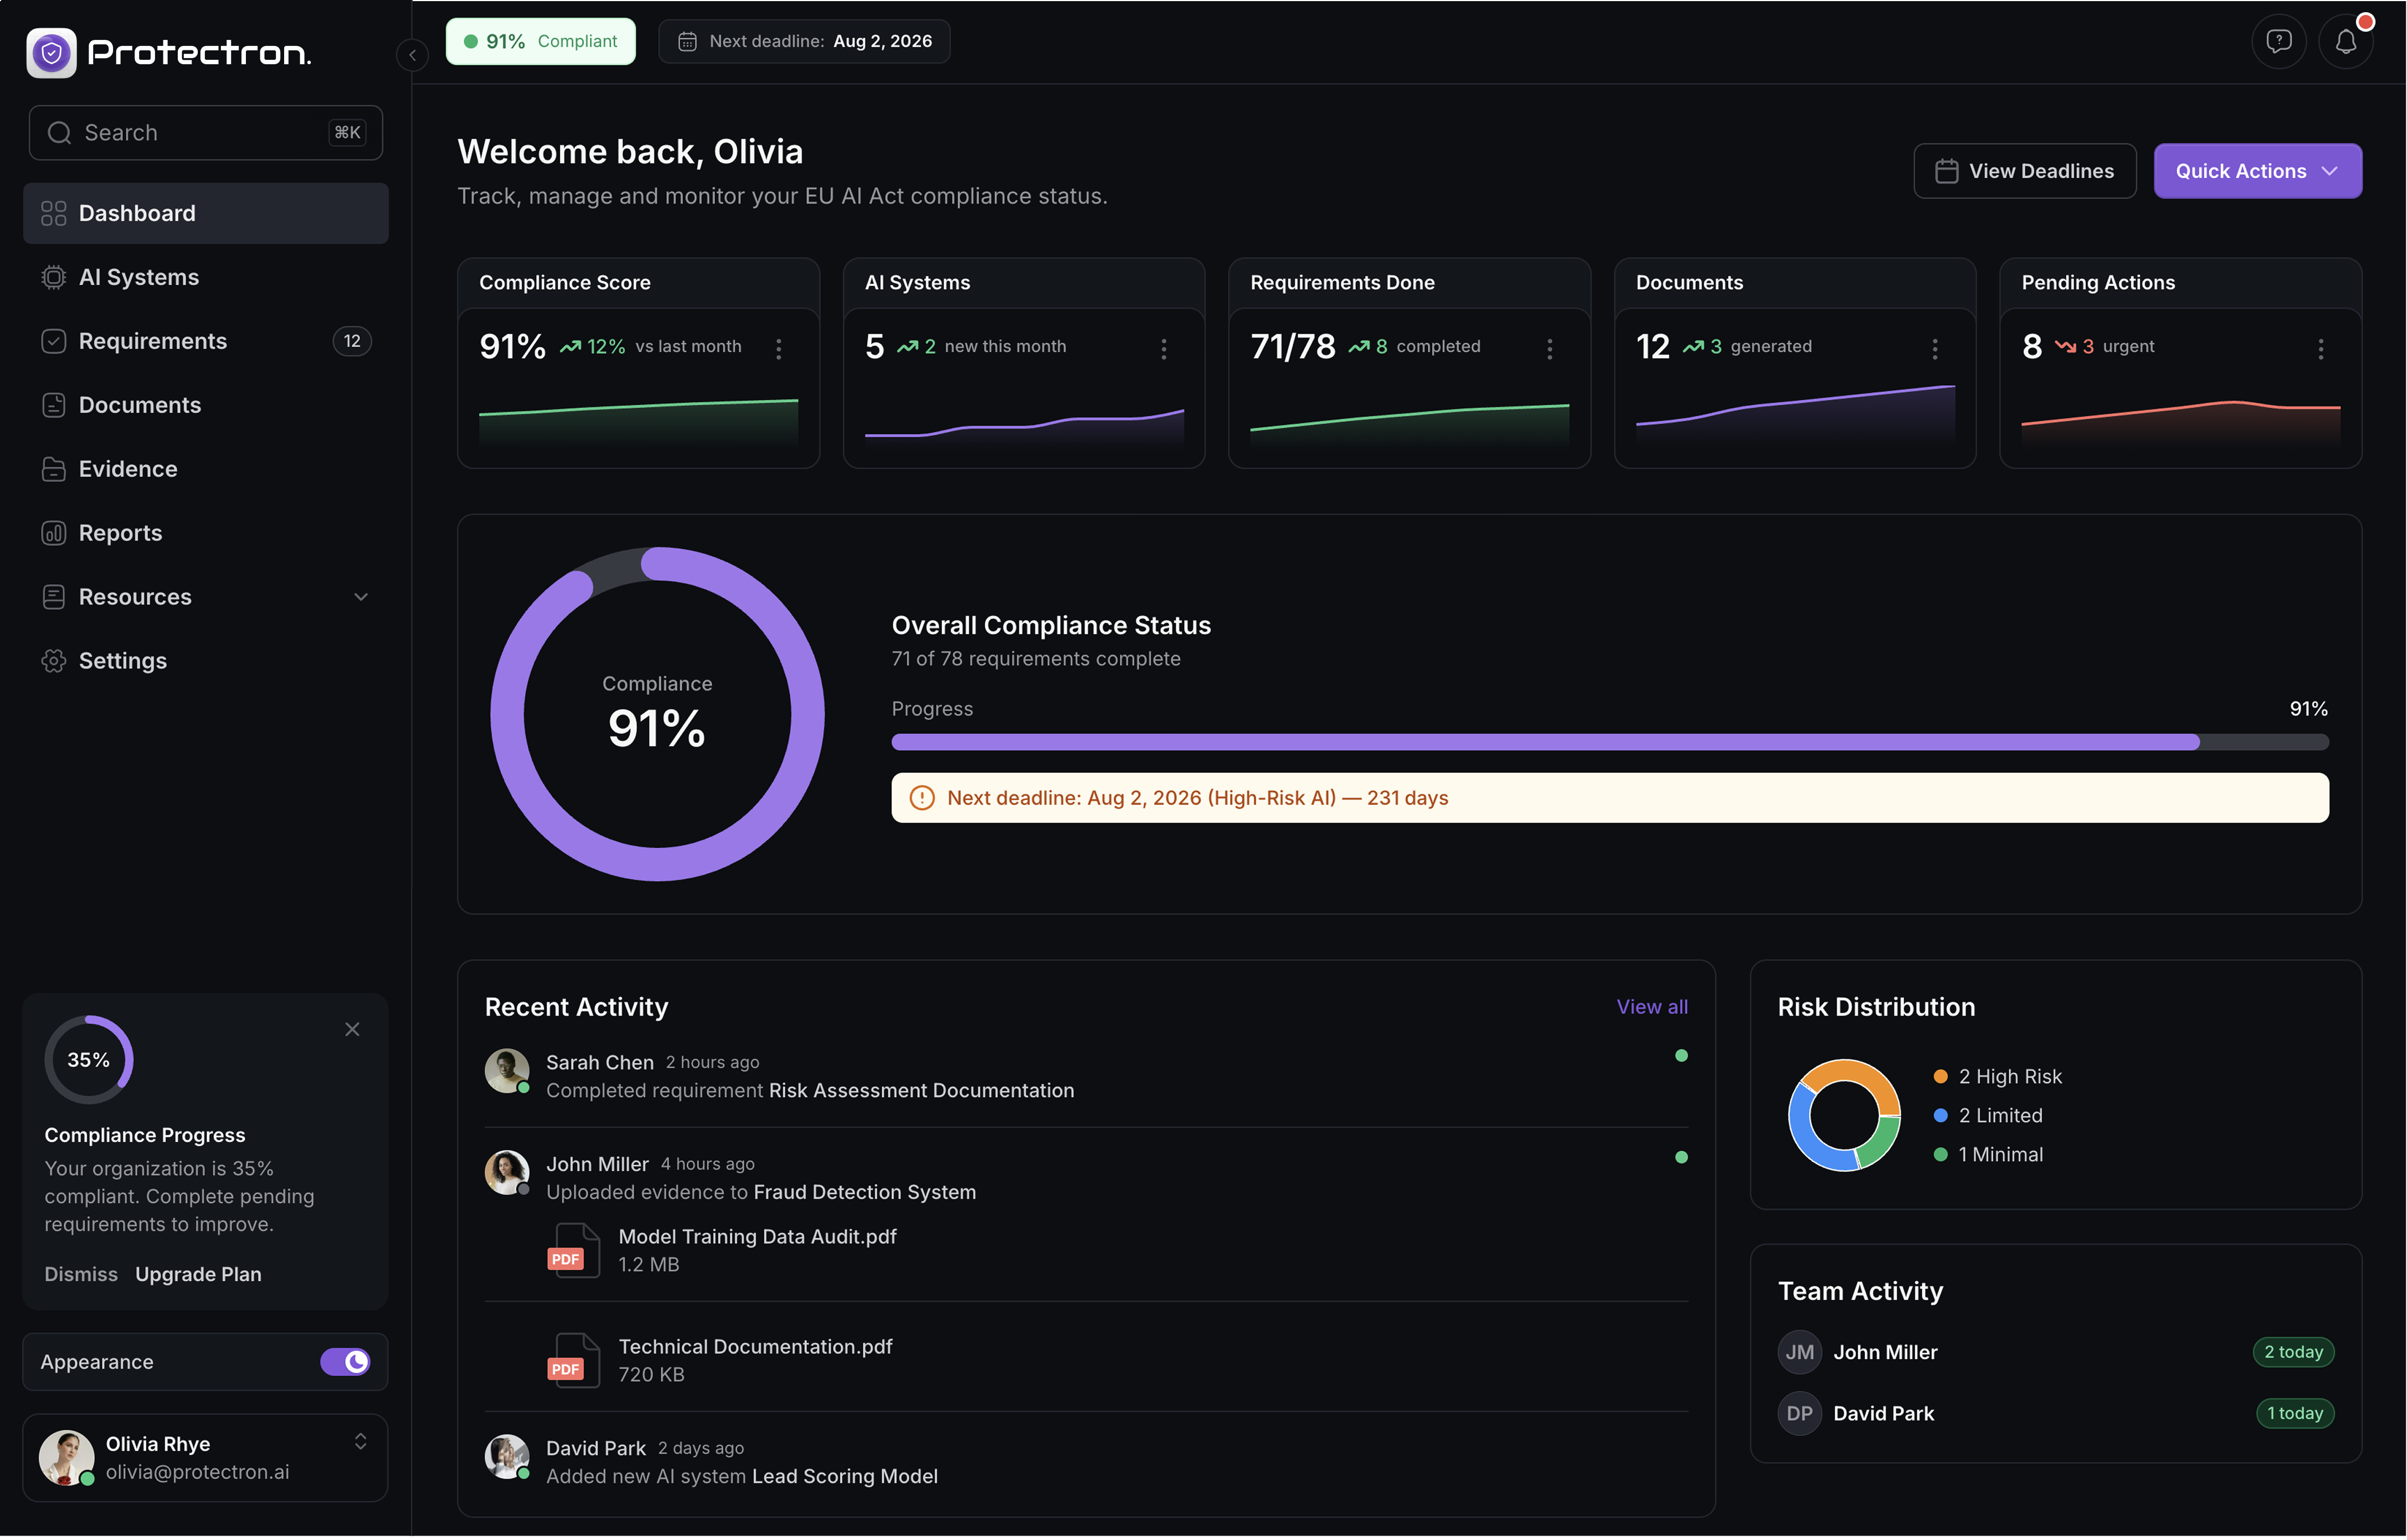Click the View Deadlines button

coord(2024,170)
